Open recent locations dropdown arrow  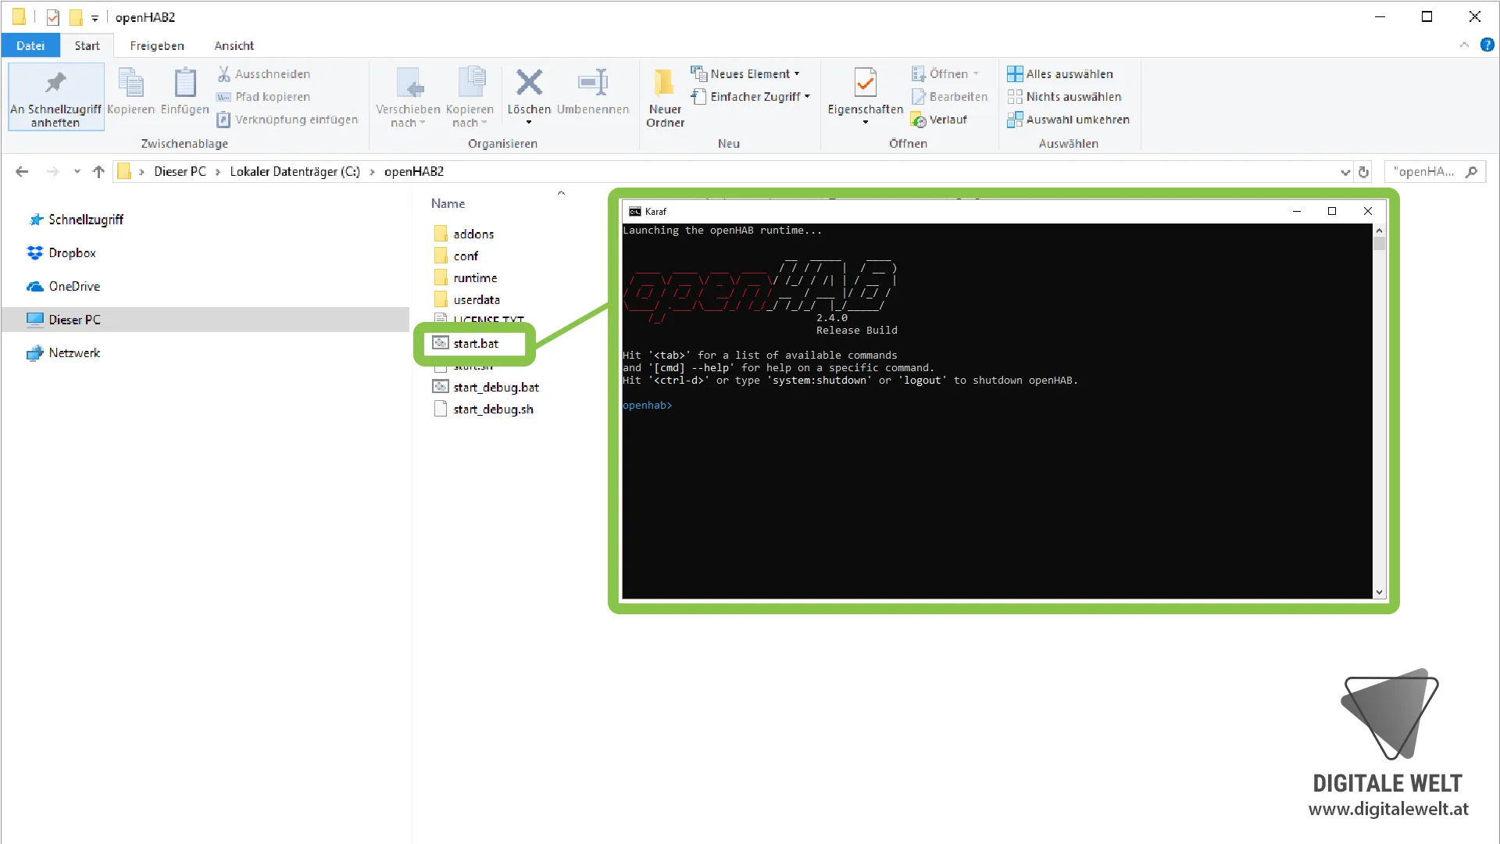pyautogui.click(x=77, y=172)
